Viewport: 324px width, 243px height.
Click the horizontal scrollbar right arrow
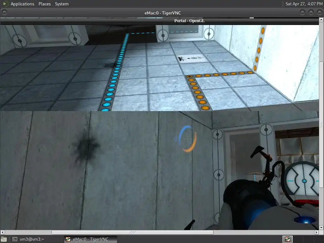click(x=316, y=232)
